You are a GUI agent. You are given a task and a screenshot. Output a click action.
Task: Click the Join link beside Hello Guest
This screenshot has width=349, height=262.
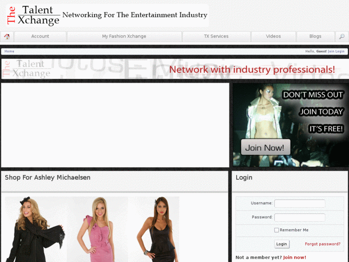331,51
